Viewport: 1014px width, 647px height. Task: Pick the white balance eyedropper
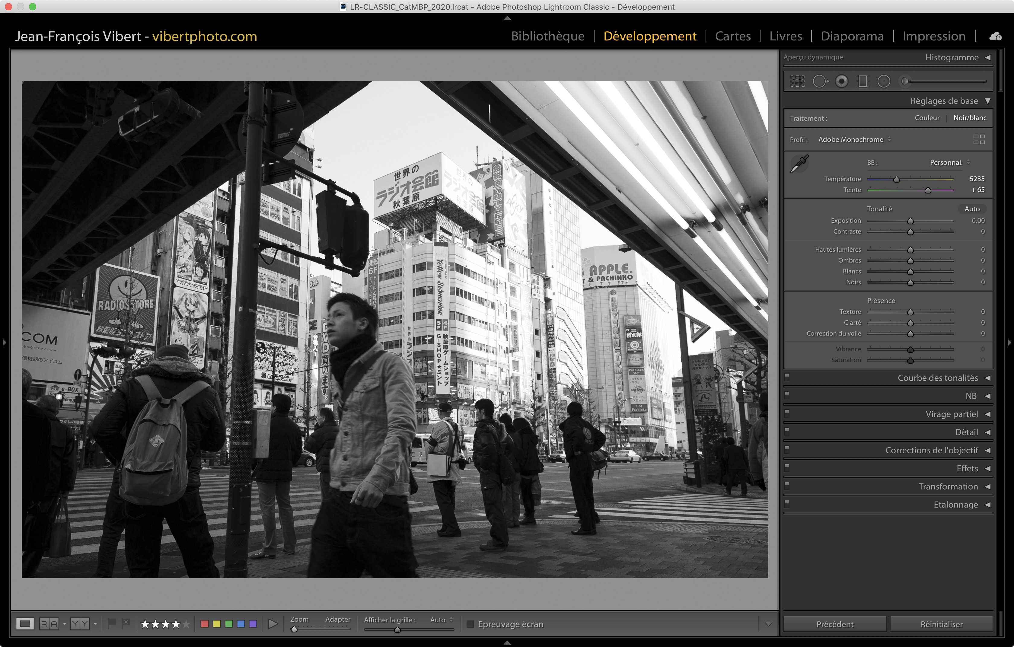(799, 163)
